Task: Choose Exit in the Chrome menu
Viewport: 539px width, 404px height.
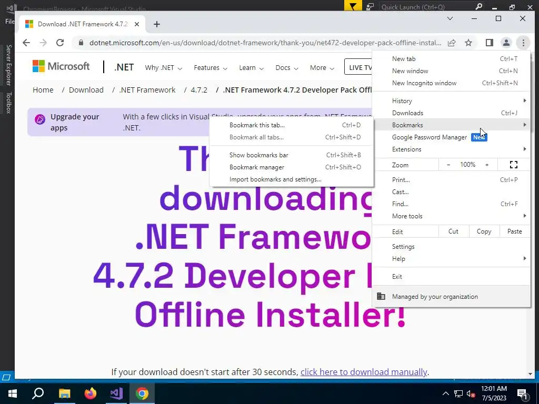Action: 451,277
